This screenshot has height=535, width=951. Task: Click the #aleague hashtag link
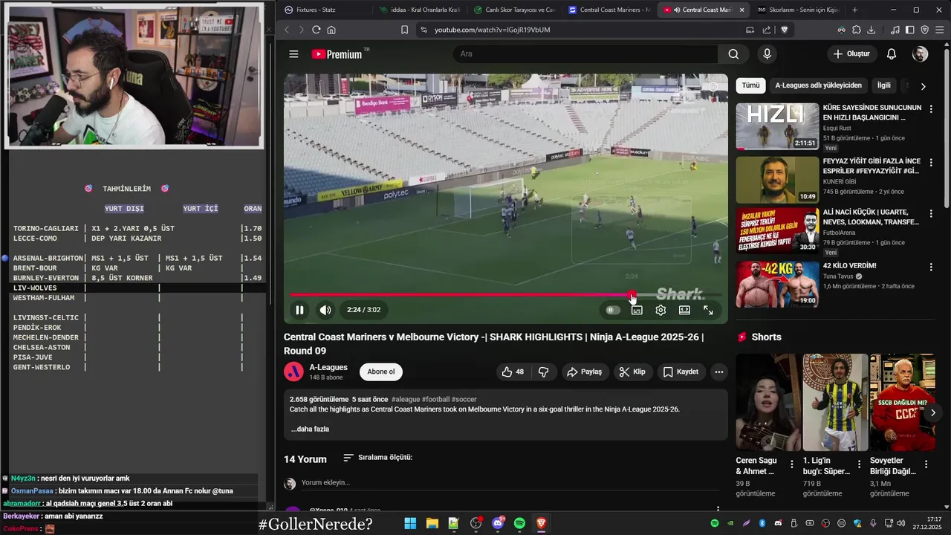[x=406, y=399]
